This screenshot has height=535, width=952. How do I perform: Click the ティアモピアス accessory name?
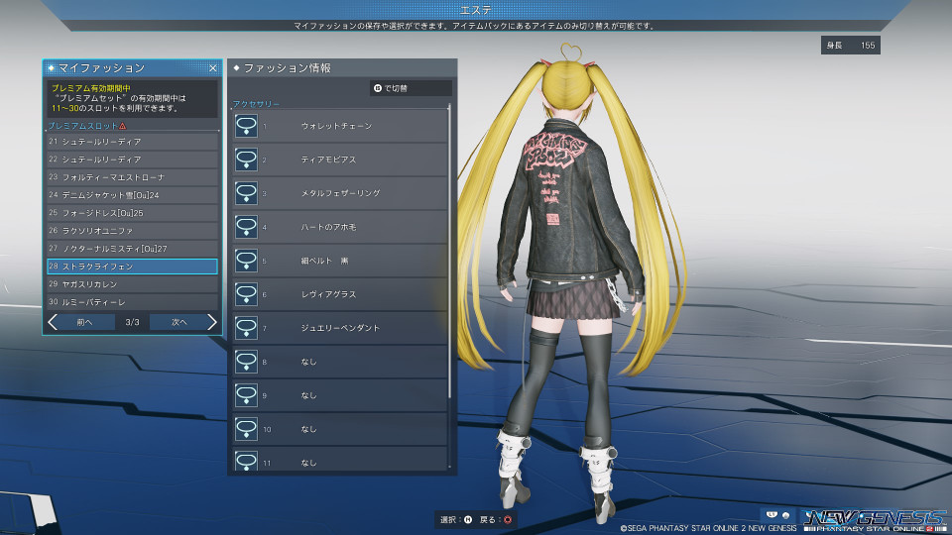tap(328, 160)
